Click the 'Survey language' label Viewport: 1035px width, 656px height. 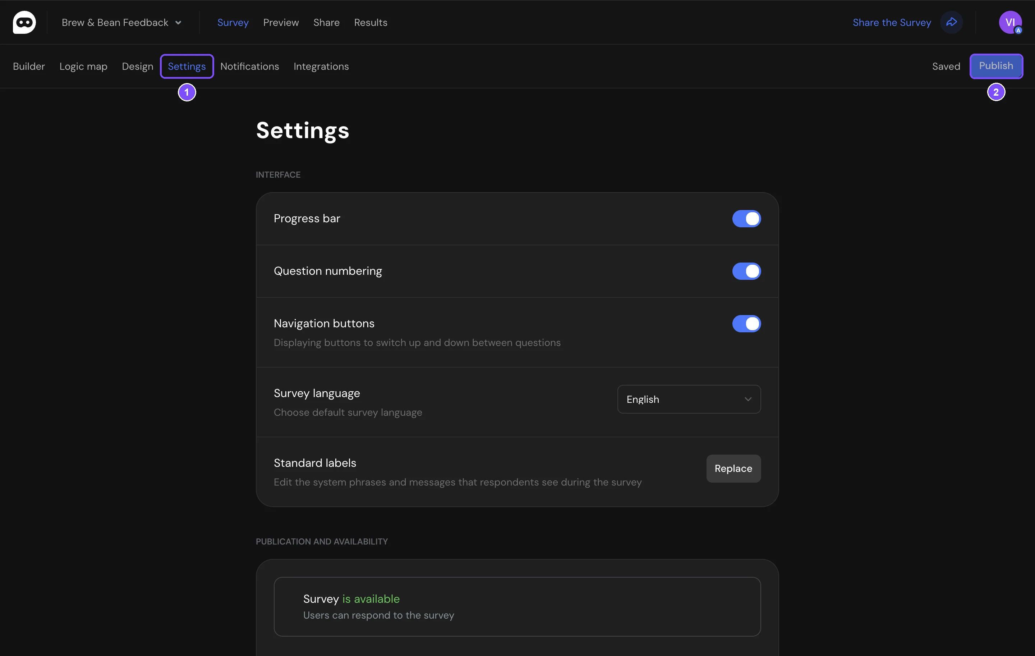coord(317,393)
